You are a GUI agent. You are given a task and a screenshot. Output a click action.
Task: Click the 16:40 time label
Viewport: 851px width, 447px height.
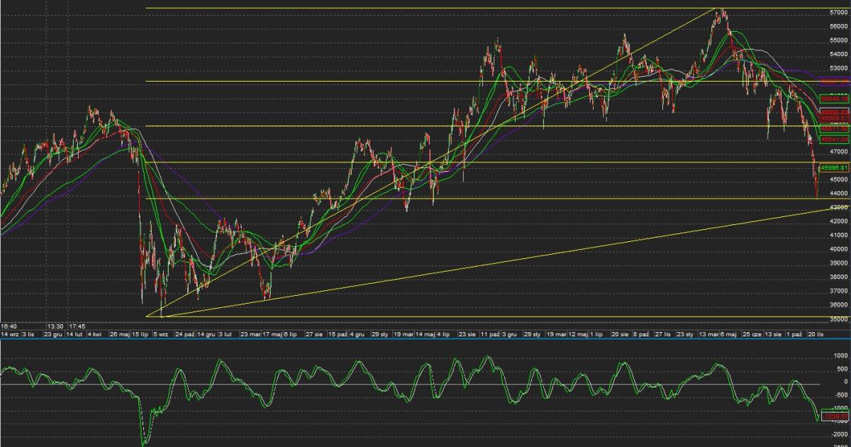(x=9, y=326)
